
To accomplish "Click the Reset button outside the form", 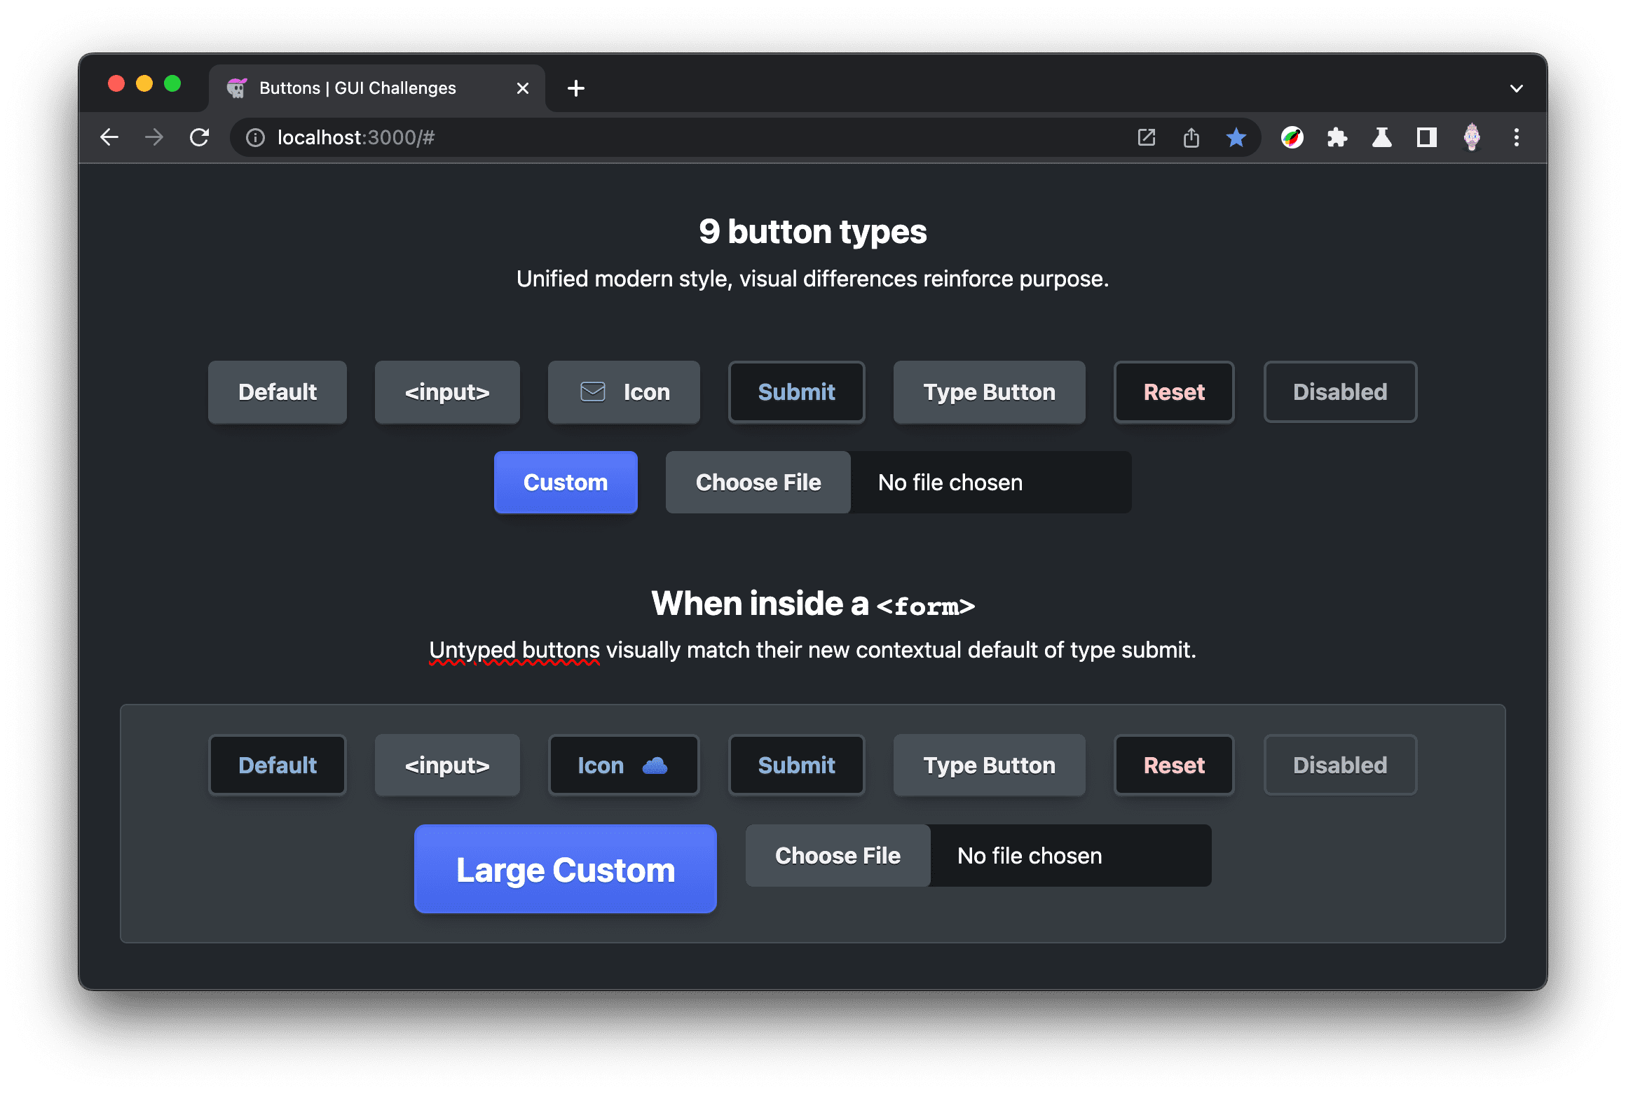I will (x=1173, y=392).
